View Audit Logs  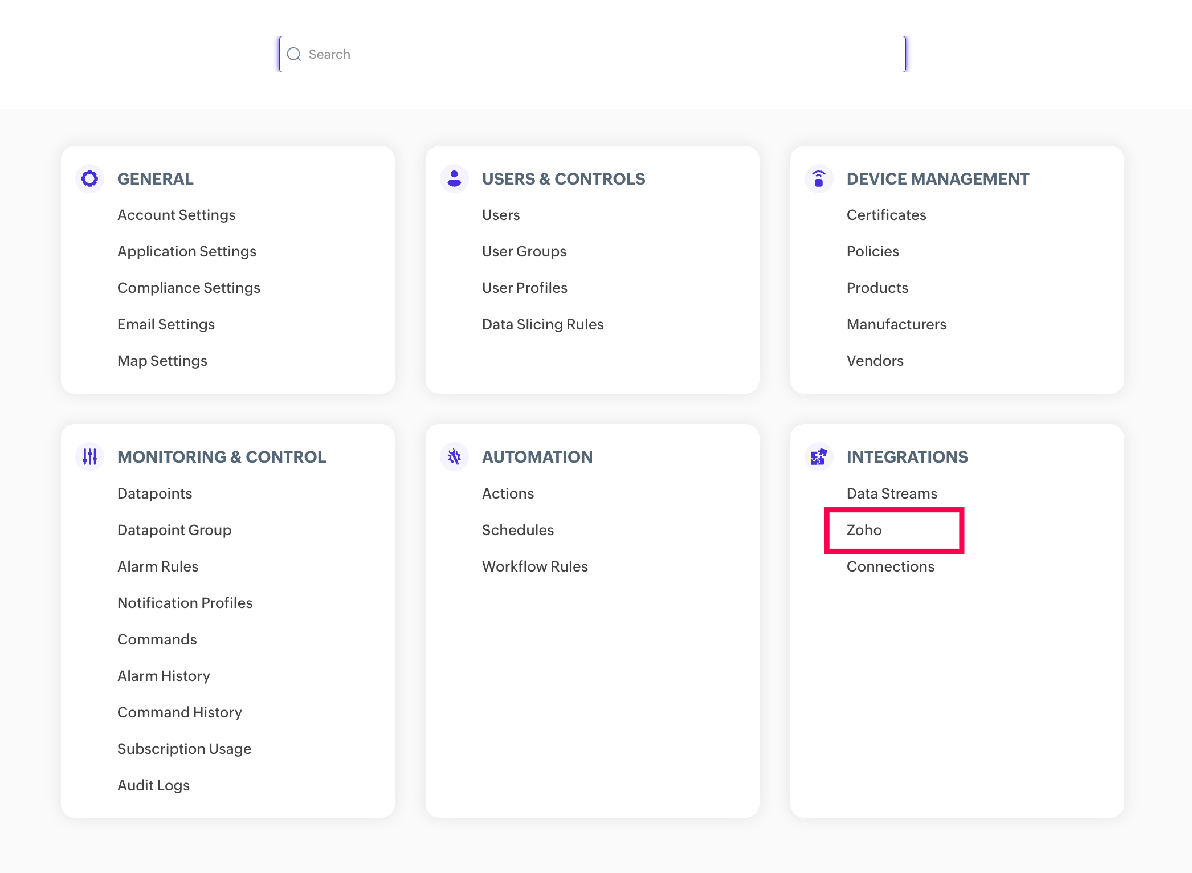pyautogui.click(x=153, y=785)
